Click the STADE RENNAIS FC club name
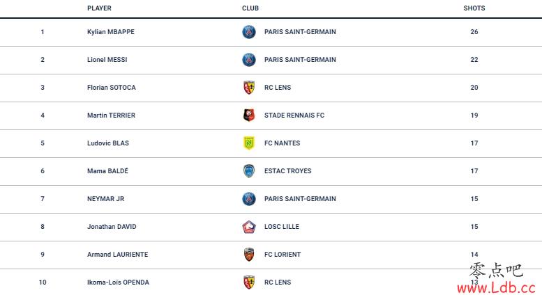This screenshot has width=542, height=295. pyautogui.click(x=294, y=115)
